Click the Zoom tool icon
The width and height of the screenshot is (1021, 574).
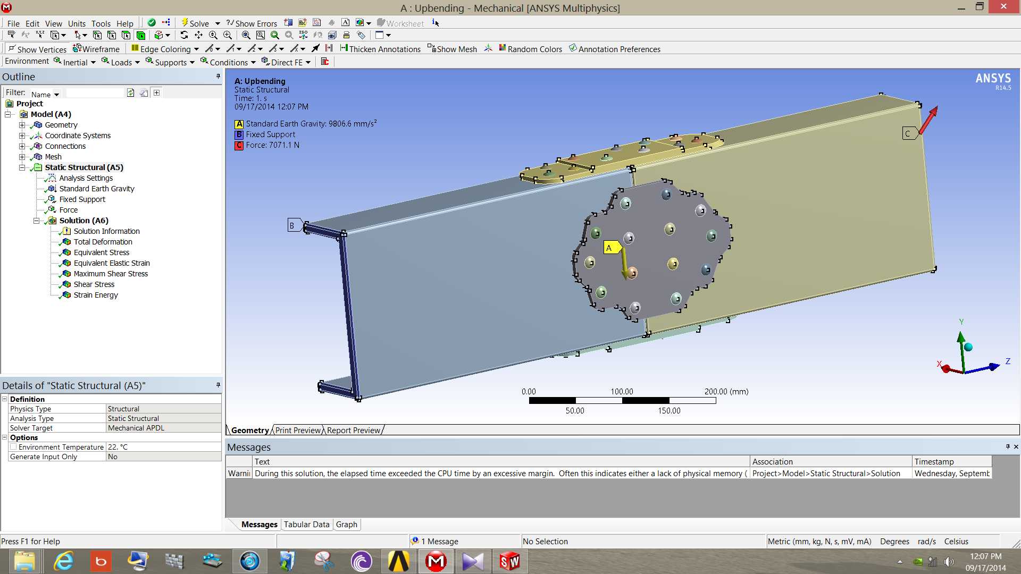click(x=213, y=35)
